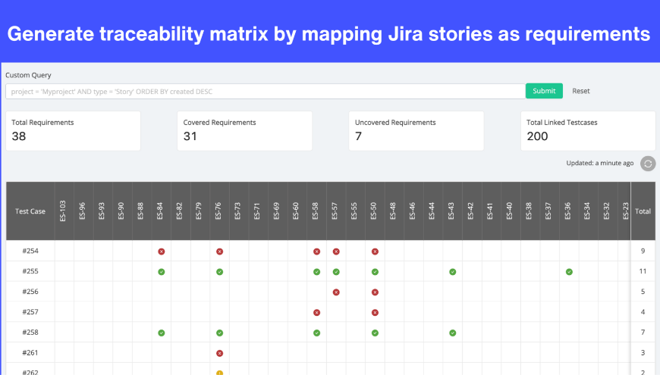Click the Uncovered Requirements card
Viewport: 660px width, 375px height.
click(416, 131)
